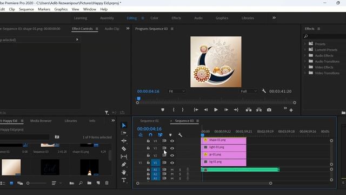
Task: Toggle V1 track targeting button
Action: [x=155, y=162]
